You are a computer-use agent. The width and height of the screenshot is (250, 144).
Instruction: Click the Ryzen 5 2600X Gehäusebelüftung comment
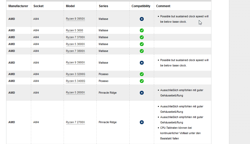(x=181, y=93)
